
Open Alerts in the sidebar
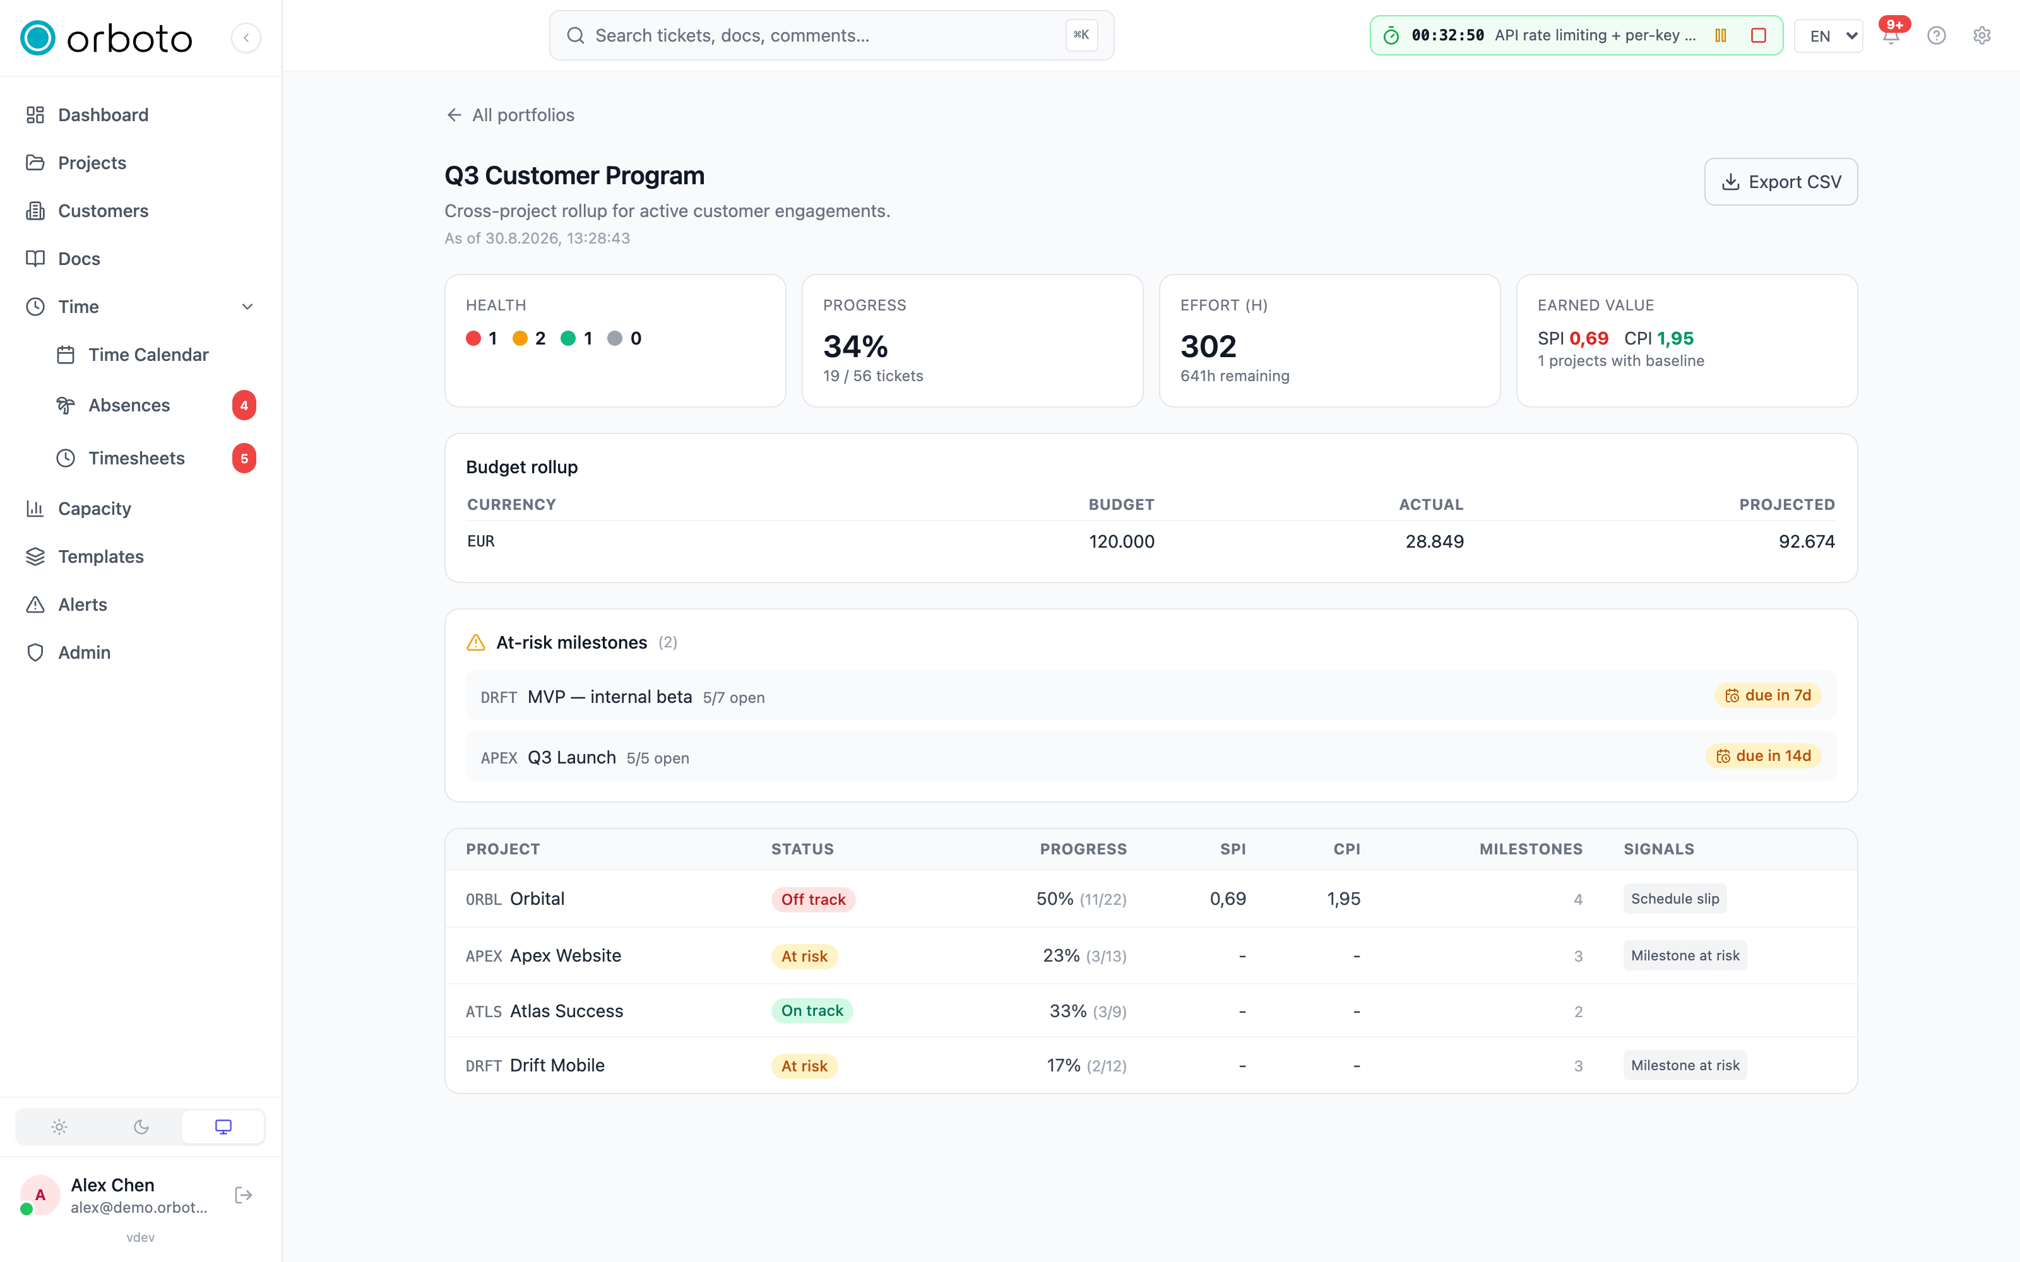[x=140, y=604]
